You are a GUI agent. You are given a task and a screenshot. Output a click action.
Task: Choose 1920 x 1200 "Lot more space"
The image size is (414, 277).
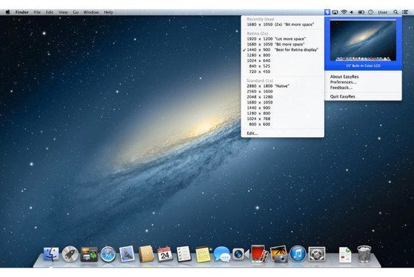pos(282,39)
